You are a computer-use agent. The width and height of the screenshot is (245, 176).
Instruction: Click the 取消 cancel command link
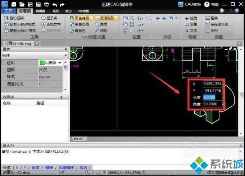point(83,168)
